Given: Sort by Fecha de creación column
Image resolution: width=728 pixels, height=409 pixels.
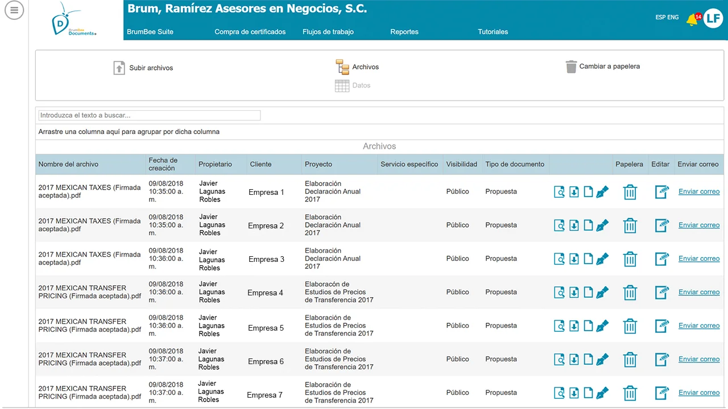Looking at the screenshot, I should pyautogui.click(x=171, y=164).
